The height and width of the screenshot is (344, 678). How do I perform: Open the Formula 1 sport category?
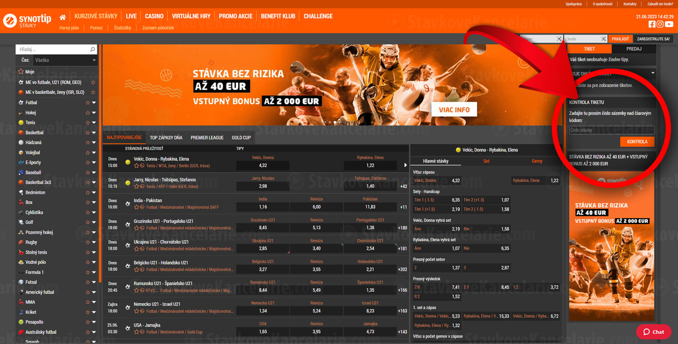tap(34, 272)
